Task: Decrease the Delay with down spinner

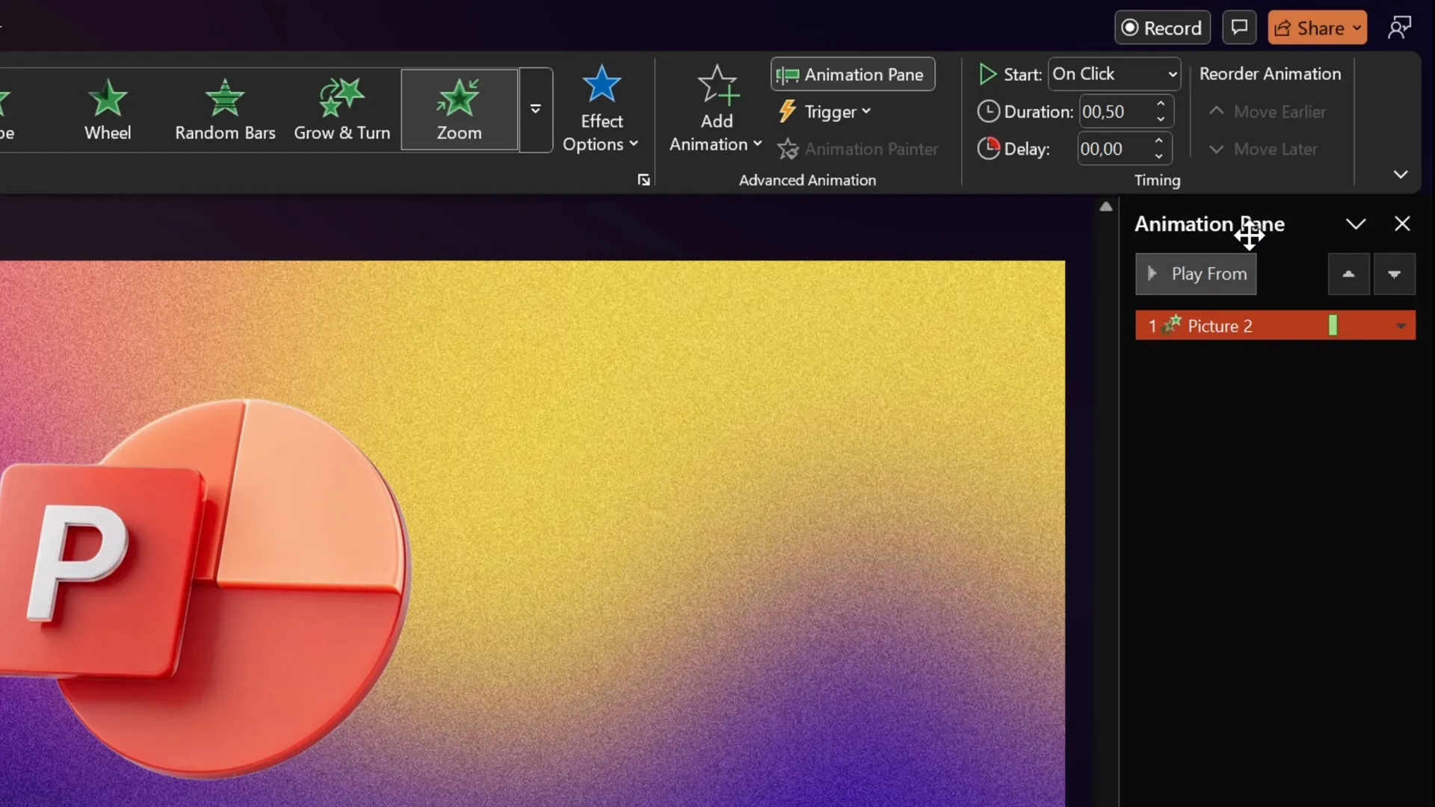Action: tap(1158, 157)
